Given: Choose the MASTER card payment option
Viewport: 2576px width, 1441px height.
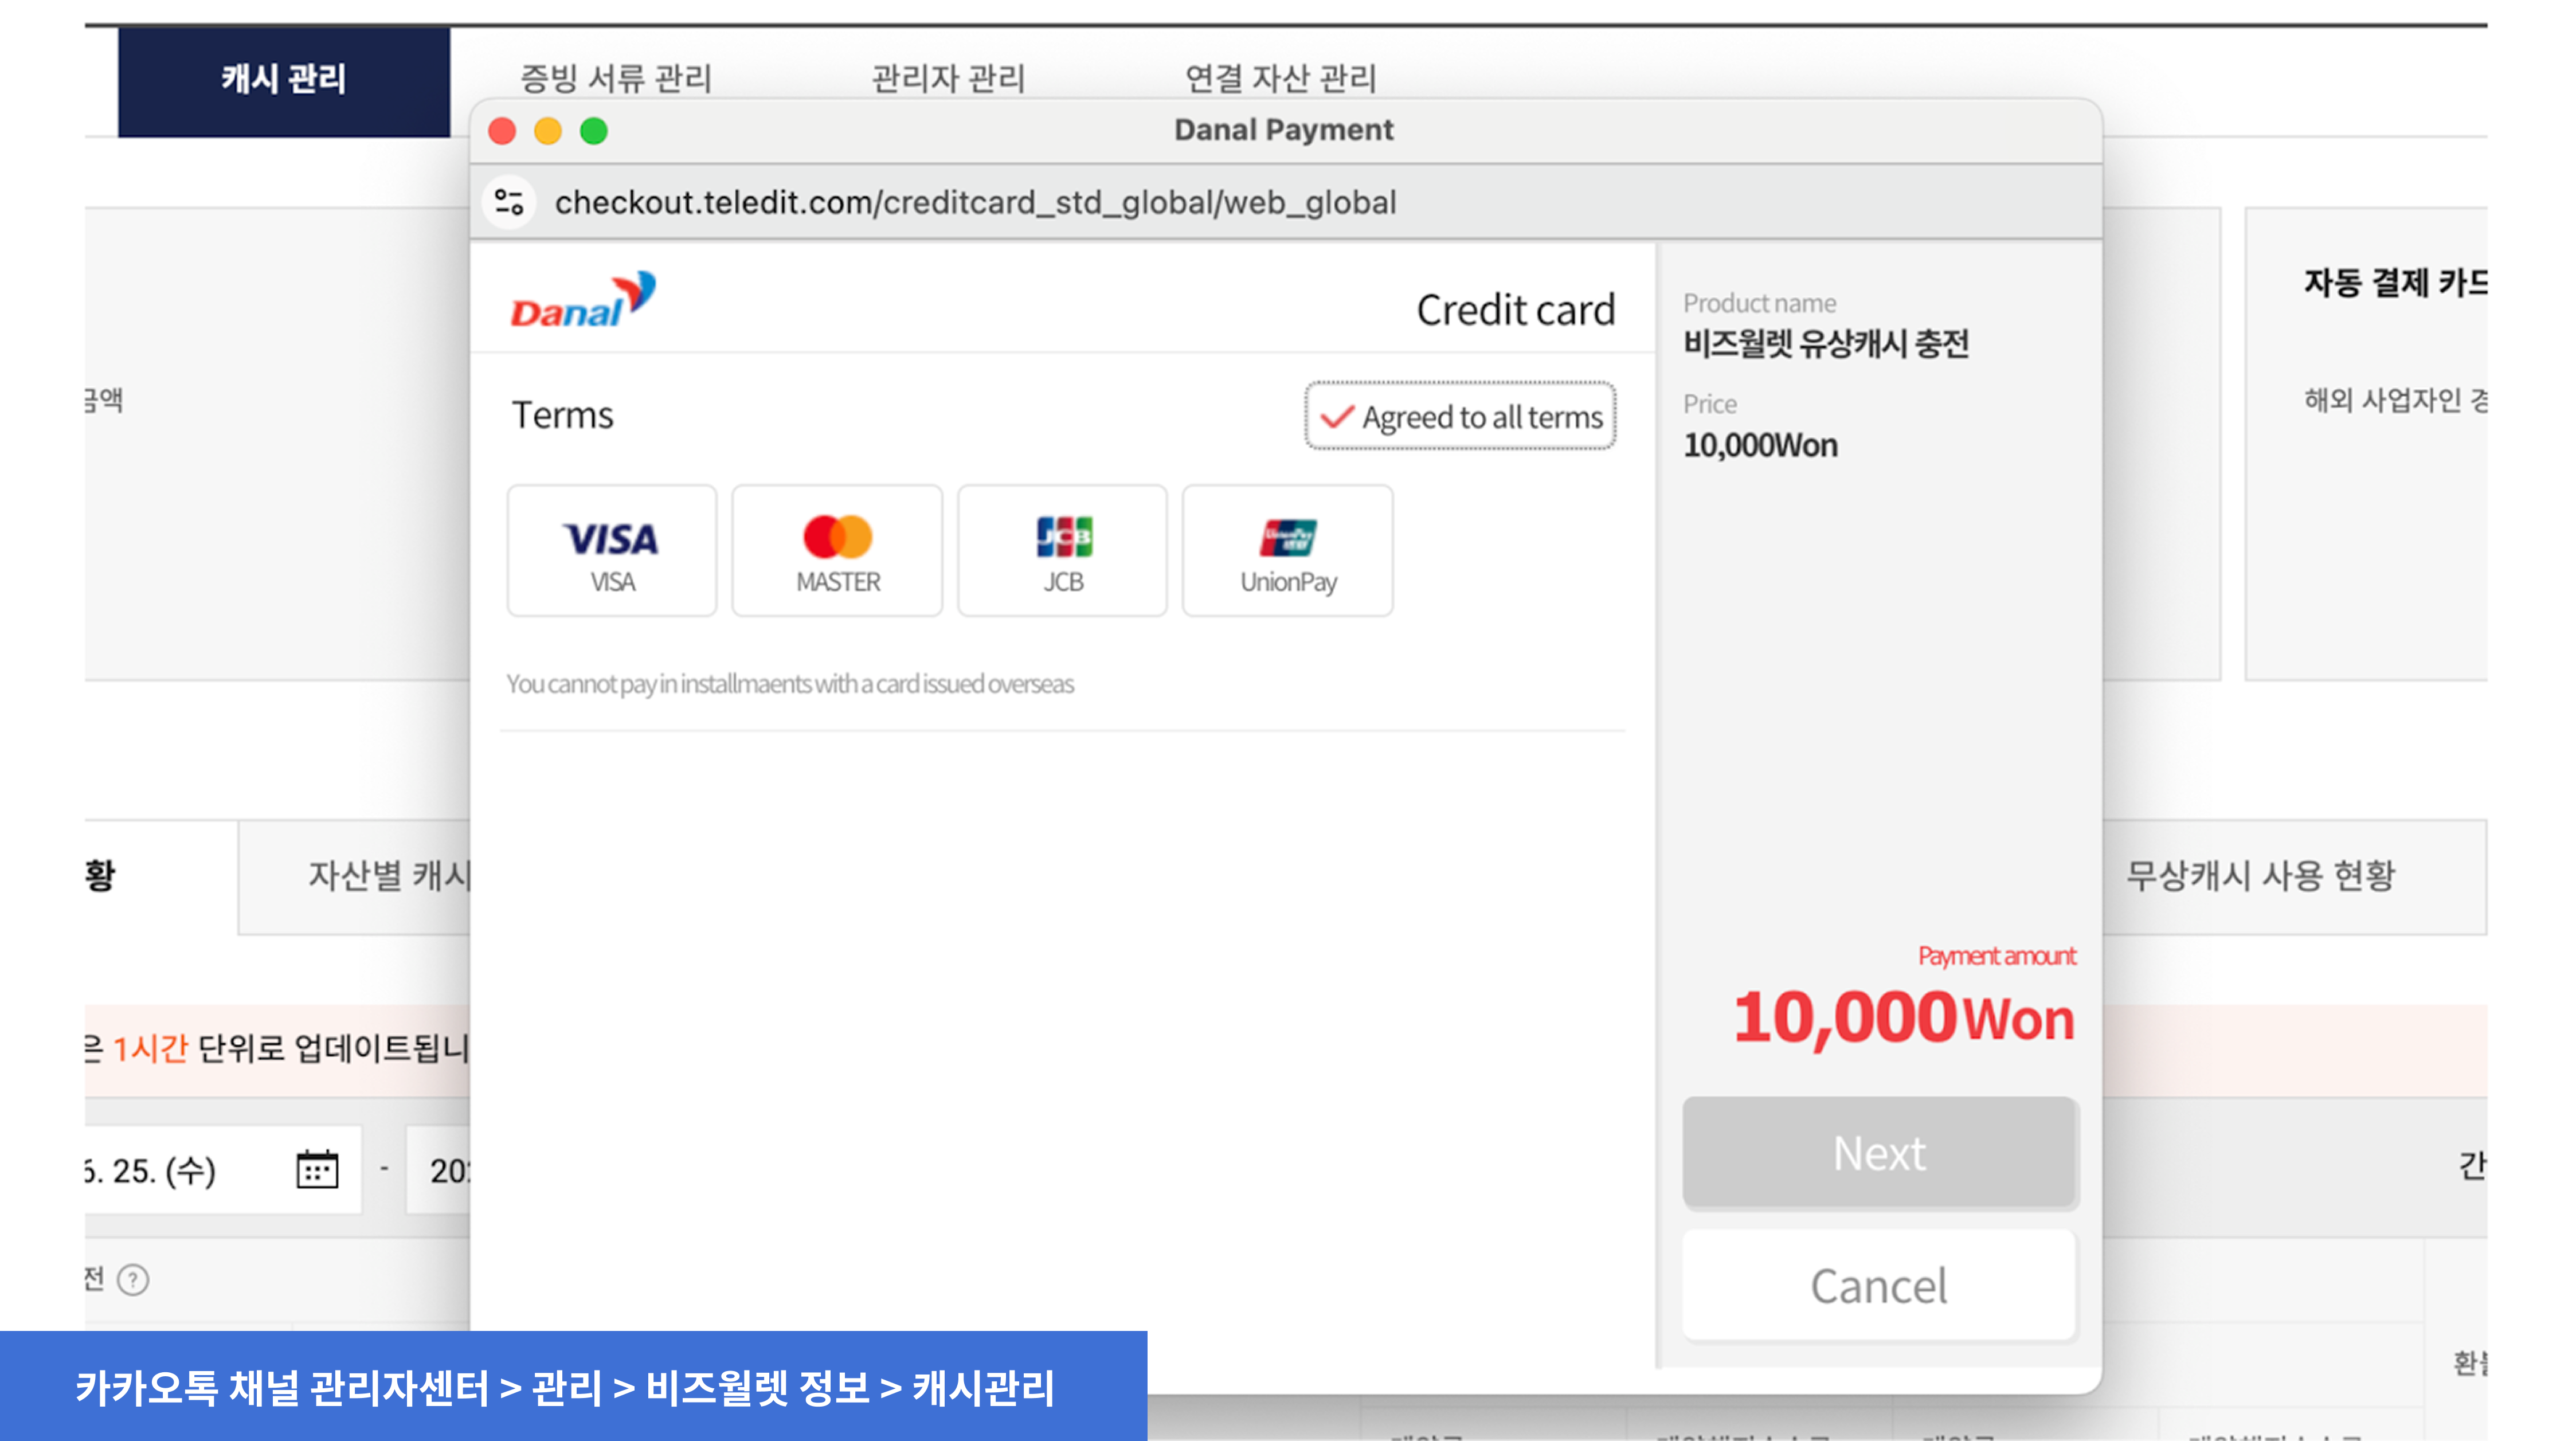Looking at the screenshot, I should 837,551.
